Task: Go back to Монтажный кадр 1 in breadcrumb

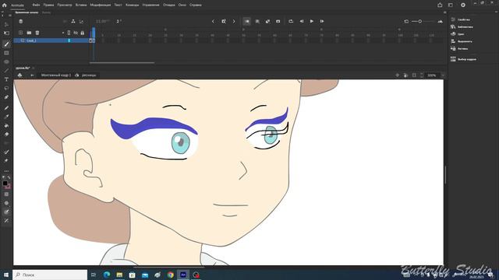Action: tap(56, 75)
